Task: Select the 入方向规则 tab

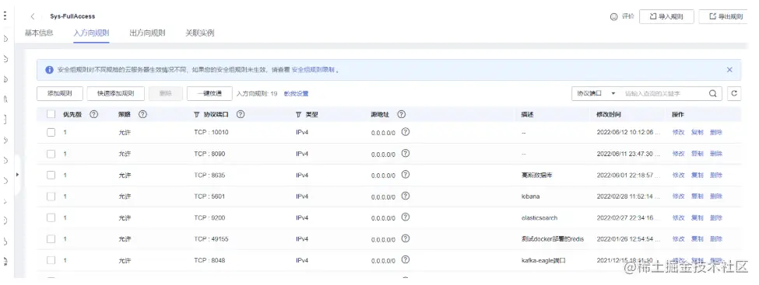Action: click(x=91, y=33)
